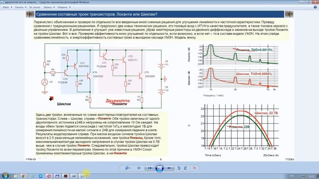Image resolution: width=319 pixels, height=179 pixels.
Task: Click the '20uSecs/div' label
Action: tap(271, 155)
